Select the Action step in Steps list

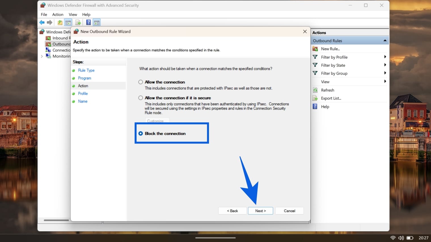click(x=83, y=86)
